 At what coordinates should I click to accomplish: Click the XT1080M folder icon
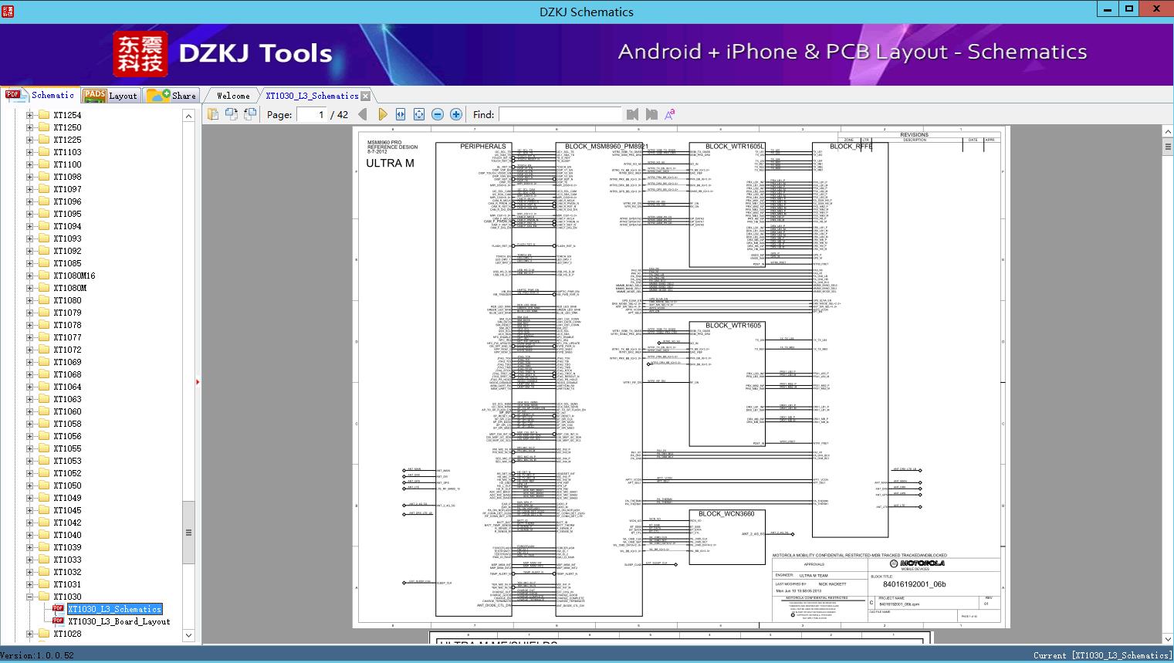point(44,288)
